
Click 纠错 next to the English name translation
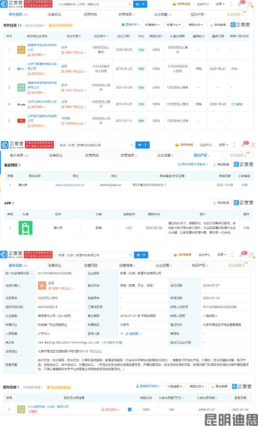(x=120, y=342)
